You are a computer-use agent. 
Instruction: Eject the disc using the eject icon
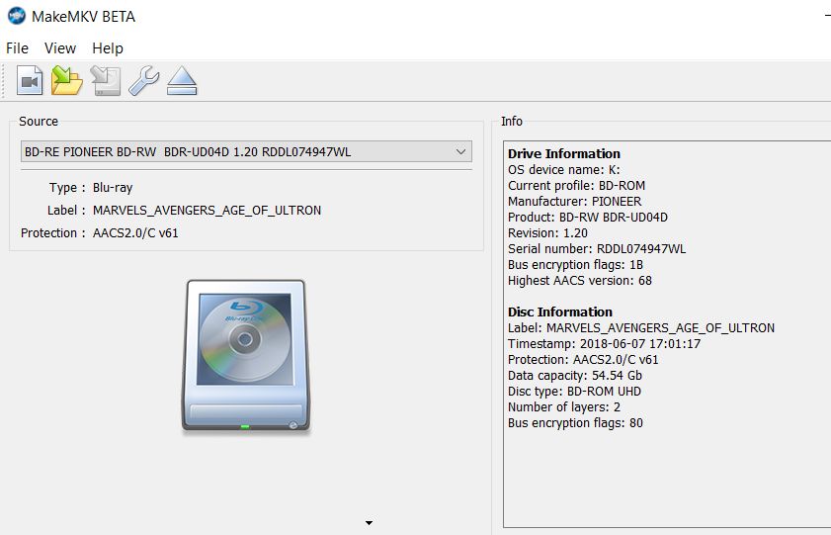click(x=182, y=80)
